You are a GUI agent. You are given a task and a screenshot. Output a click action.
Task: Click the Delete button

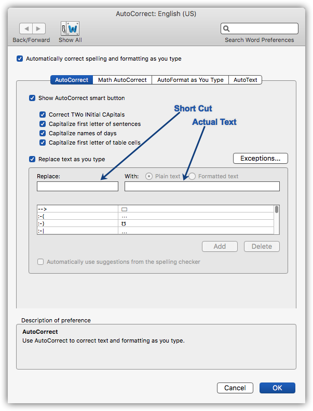click(x=262, y=246)
